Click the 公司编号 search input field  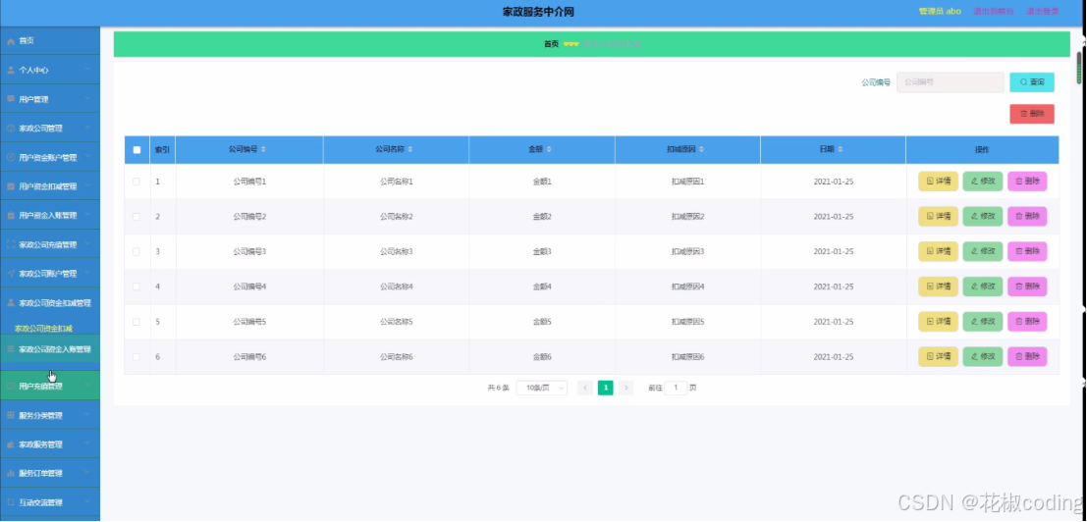click(x=950, y=82)
